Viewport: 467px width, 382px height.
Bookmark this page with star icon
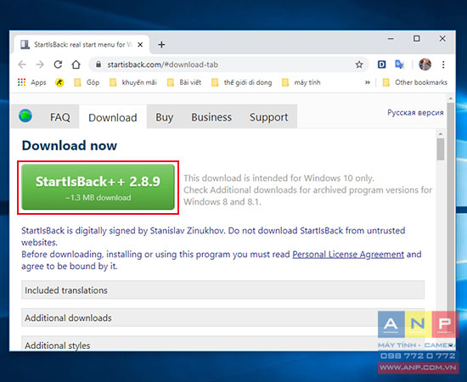pyautogui.click(x=359, y=65)
